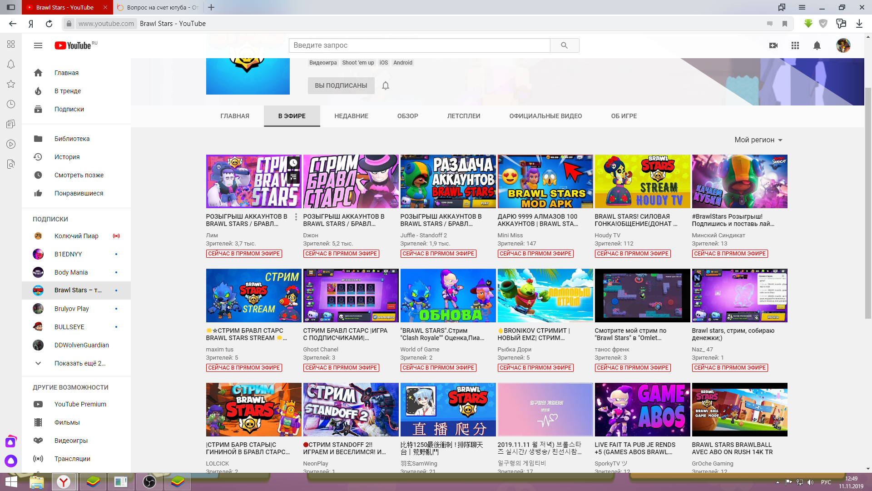
Task: Toggle the ВЫ ПОДПИСАНЫ subscription button
Action: pyautogui.click(x=341, y=85)
